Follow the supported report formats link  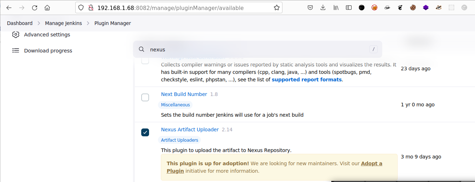(307, 80)
